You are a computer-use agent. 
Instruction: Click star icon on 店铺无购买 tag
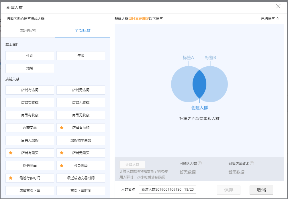(62, 153)
